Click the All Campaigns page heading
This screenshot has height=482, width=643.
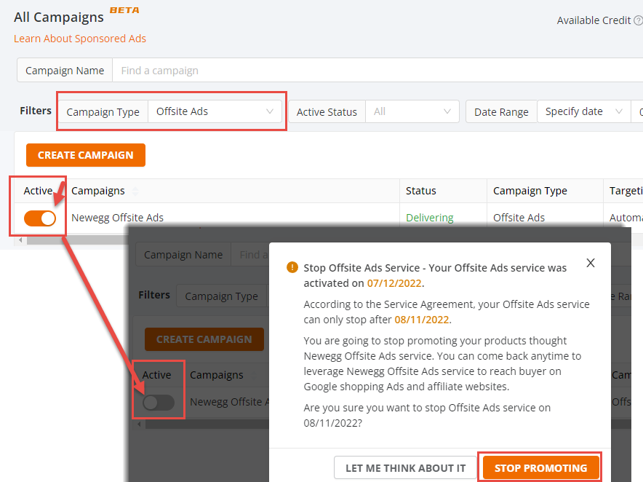click(x=59, y=17)
